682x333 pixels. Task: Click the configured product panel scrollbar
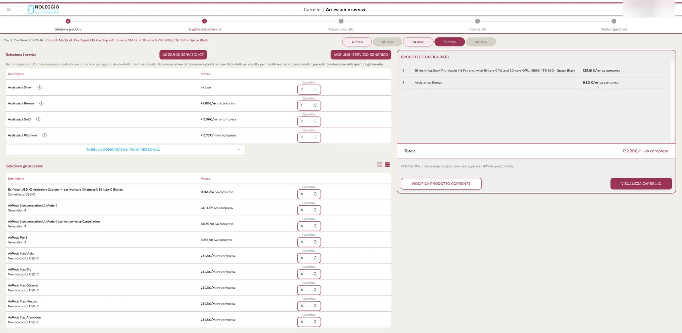pos(673,102)
